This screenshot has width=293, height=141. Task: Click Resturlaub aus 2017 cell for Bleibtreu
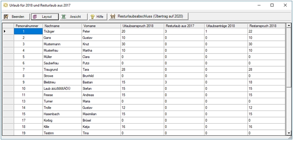pos(184,82)
